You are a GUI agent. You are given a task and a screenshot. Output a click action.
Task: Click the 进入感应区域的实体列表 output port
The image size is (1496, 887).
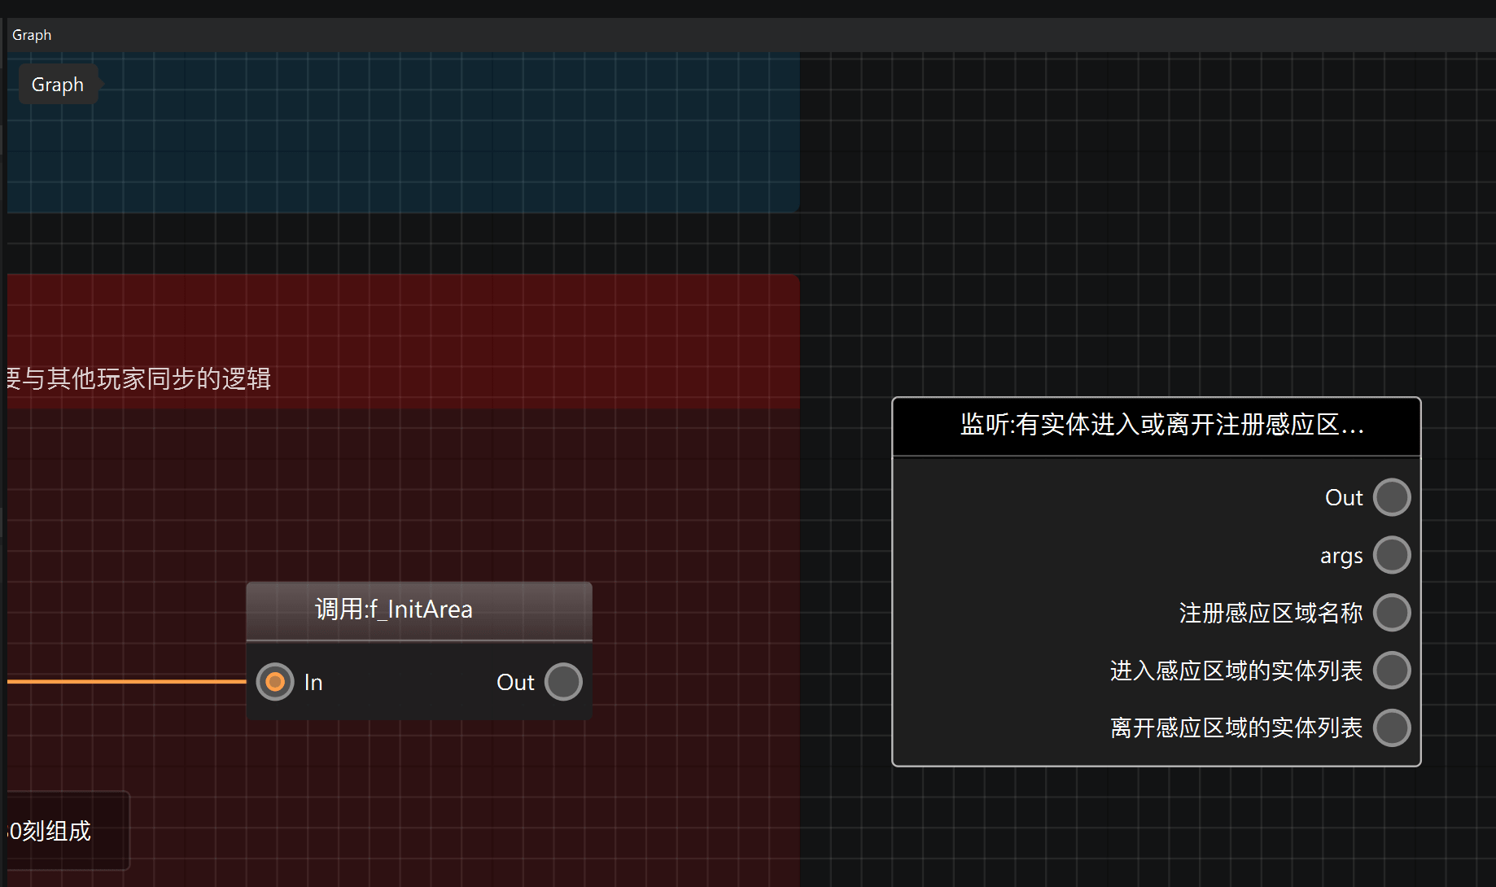[1392, 671]
